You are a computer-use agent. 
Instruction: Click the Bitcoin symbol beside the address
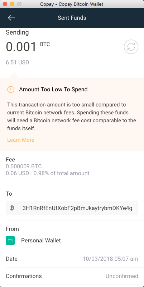click(12, 208)
